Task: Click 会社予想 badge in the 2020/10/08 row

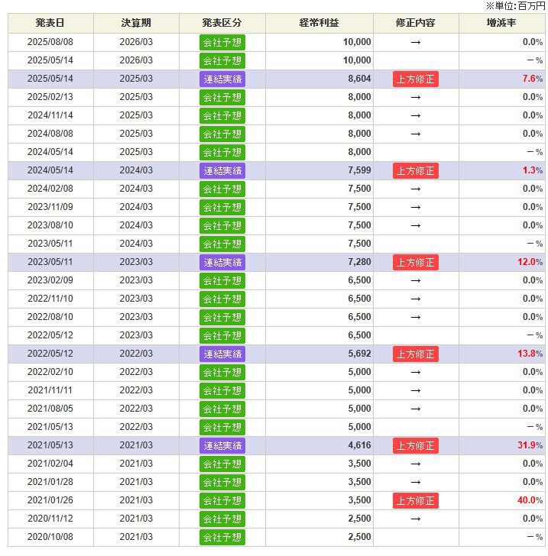Action: coord(222,538)
